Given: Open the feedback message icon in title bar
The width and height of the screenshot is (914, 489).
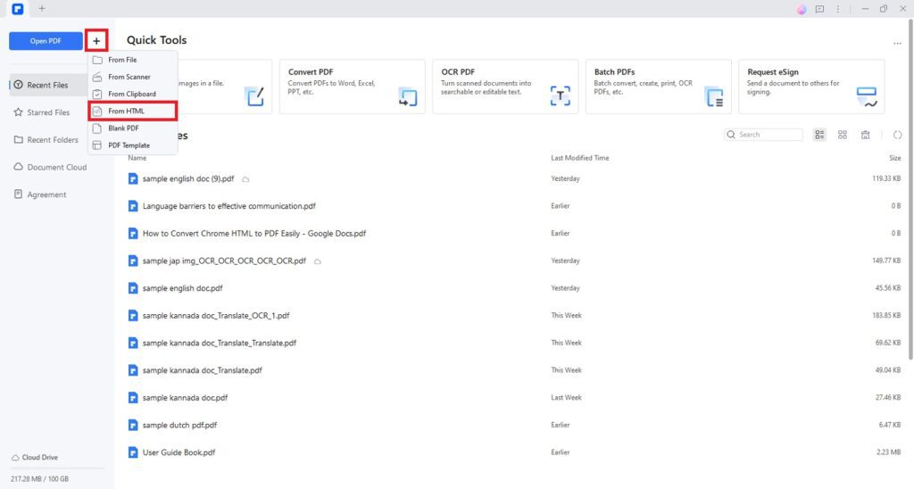Looking at the screenshot, I should (819, 9).
